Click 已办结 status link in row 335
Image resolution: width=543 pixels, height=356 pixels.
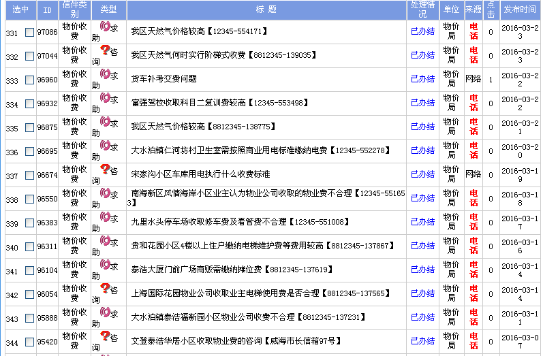[422, 127]
